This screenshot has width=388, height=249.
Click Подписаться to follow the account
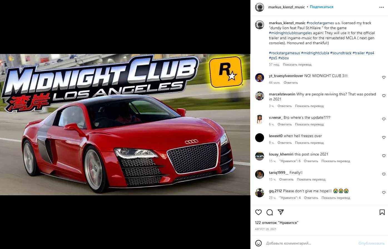322,7
